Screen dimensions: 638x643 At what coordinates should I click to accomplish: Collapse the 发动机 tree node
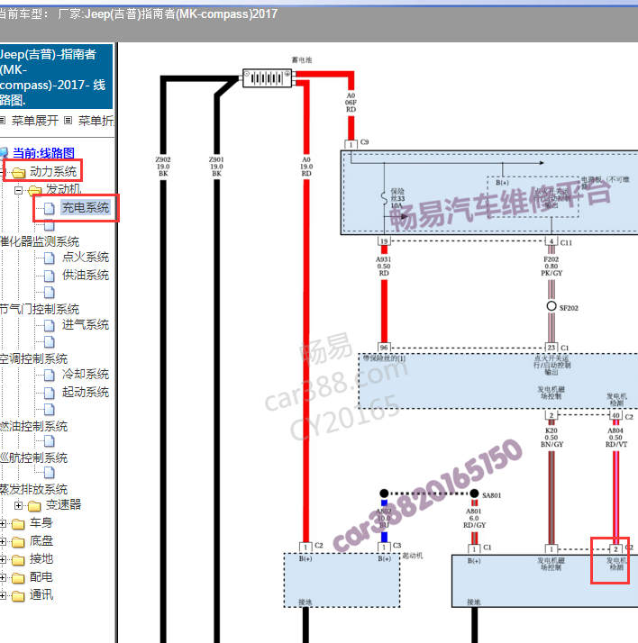tap(18, 190)
